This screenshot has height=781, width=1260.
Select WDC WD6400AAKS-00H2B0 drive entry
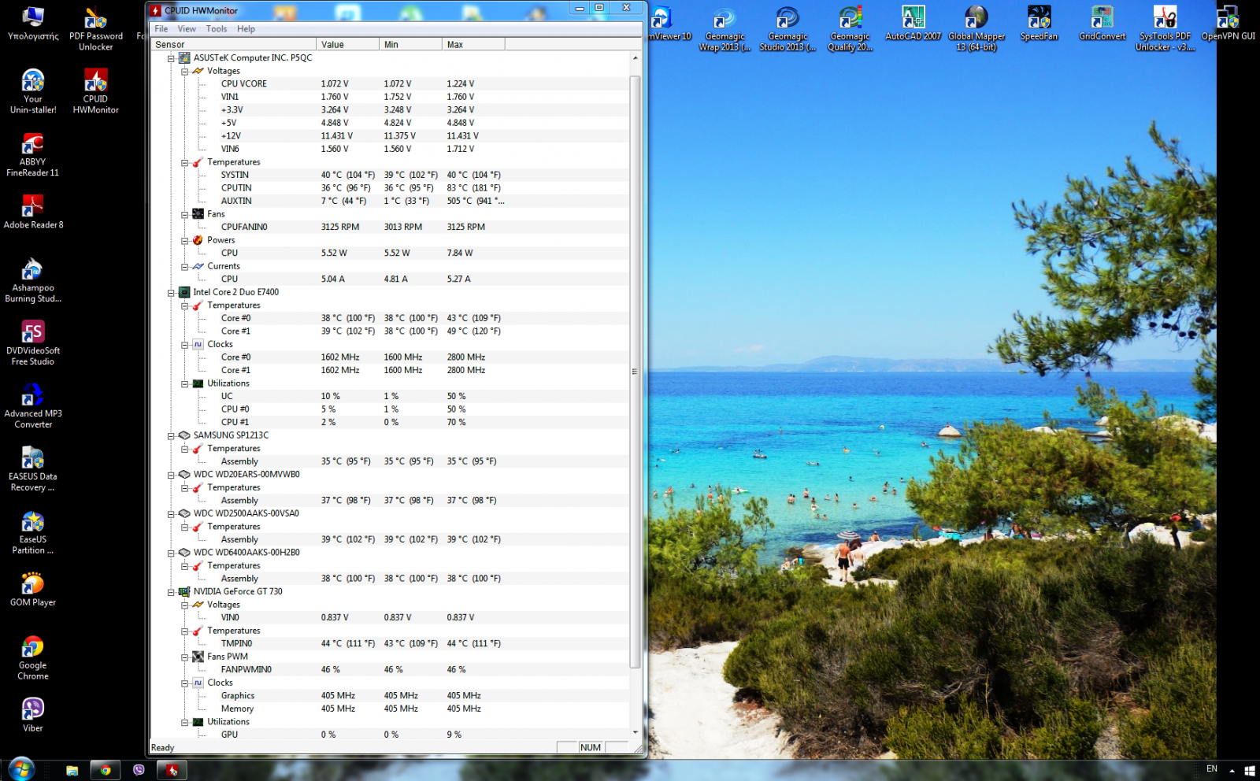[246, 553]
